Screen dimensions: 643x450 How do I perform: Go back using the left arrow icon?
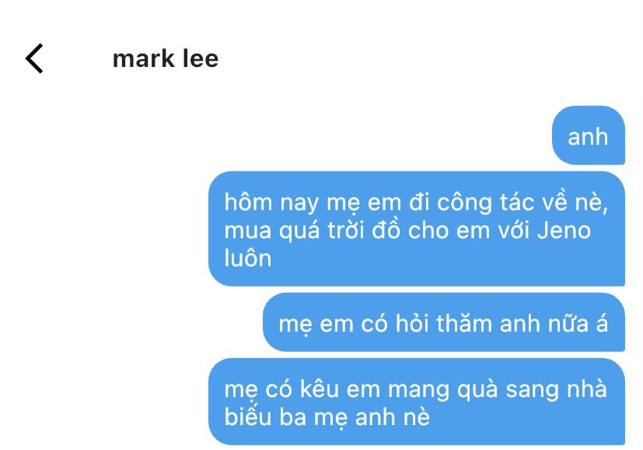(x=34, y=58)
